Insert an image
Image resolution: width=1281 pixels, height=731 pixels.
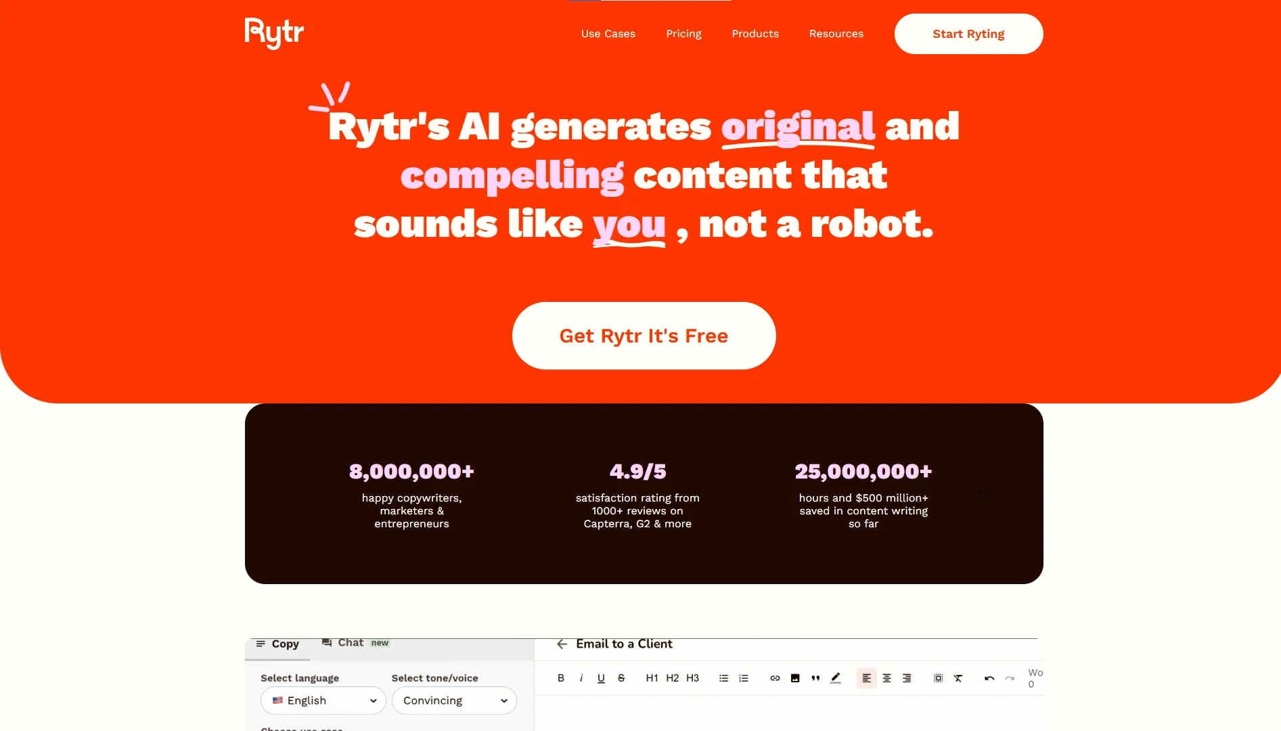point(795,678)
